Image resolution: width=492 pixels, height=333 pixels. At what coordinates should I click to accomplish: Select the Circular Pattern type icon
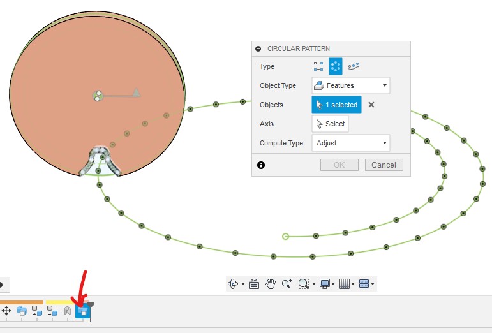tap(336, 66)
